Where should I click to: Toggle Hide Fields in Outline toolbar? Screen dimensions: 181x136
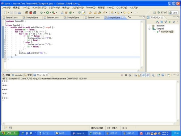click(x=161, y=22)
